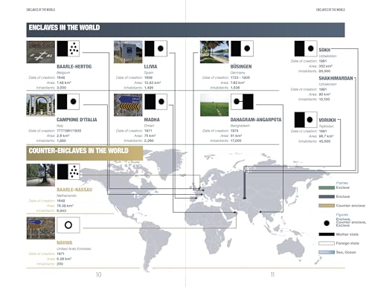This screenshot has height=287, width=372.
Task: Click the tan Counter-enclave legend swatch
Action: (327, 205)
